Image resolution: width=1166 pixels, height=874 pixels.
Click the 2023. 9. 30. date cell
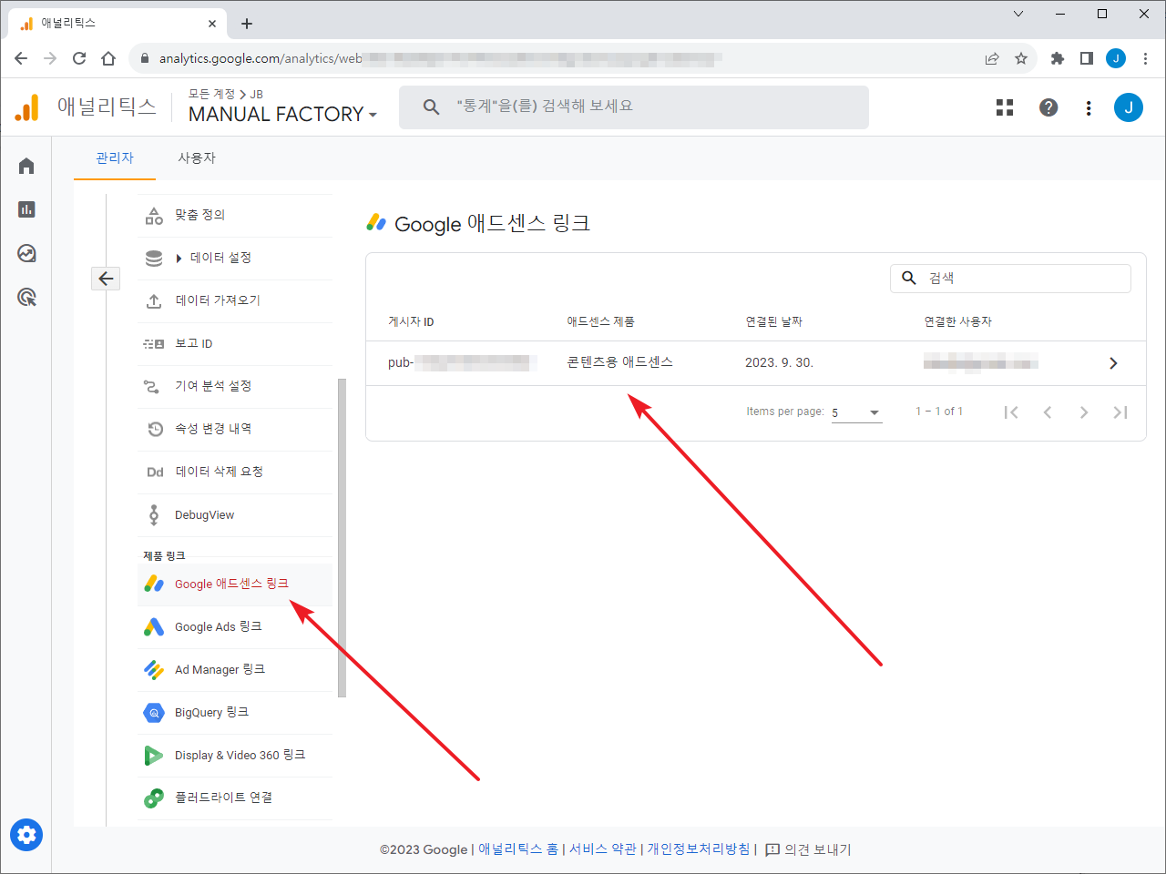779,362
